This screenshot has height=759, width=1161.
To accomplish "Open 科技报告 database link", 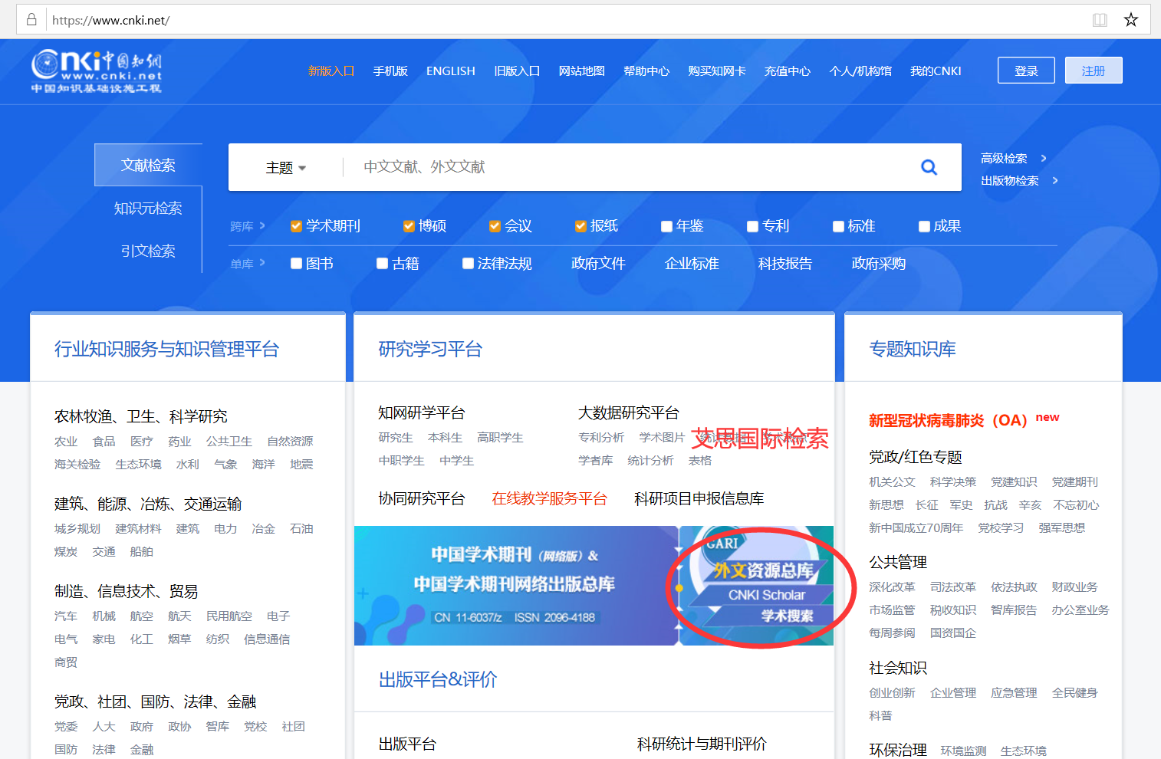I will pos(785,264).
